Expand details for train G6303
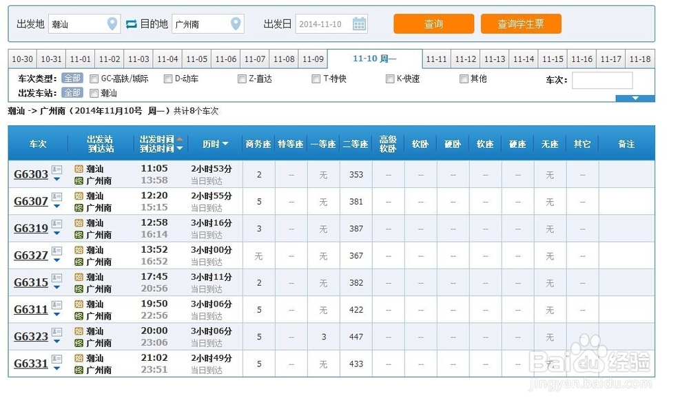The image size is (689, 407). pos(56,180)
